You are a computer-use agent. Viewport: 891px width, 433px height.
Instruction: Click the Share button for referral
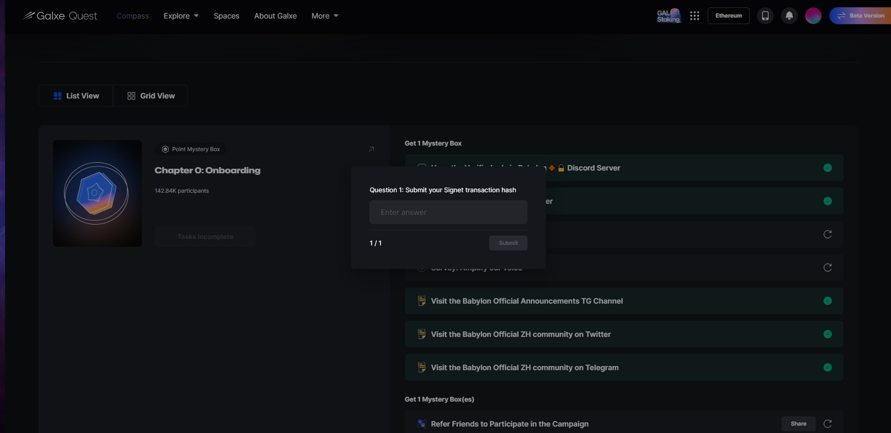798,424
